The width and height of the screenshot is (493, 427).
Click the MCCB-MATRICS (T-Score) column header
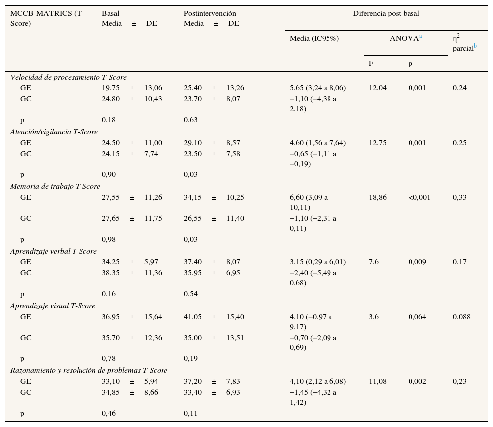[x=47, y=18]
